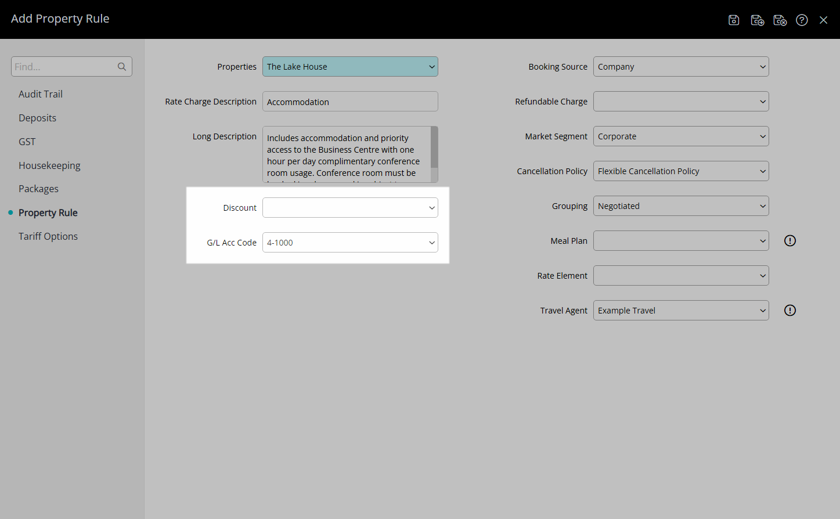Open the G/L Acc Code dropdown
The height and width of the screenshot is (519, 840).
click(350, 243)
